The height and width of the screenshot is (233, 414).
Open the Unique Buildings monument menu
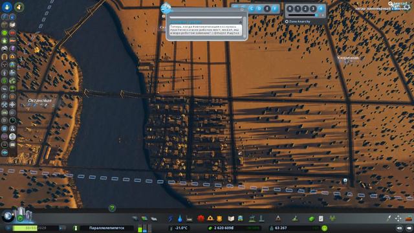(261, 219)
